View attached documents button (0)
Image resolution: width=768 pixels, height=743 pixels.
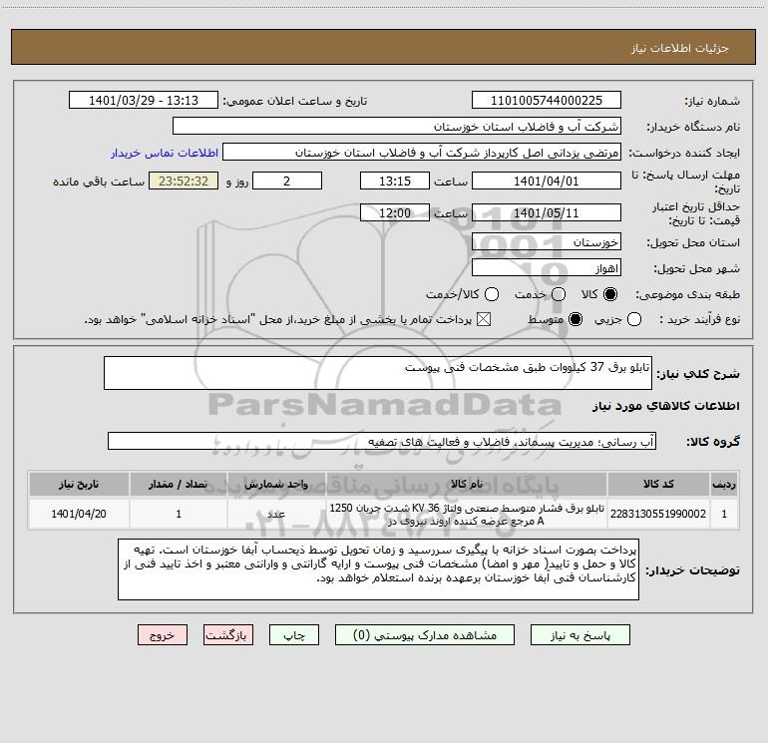click(x=425, y=635)
